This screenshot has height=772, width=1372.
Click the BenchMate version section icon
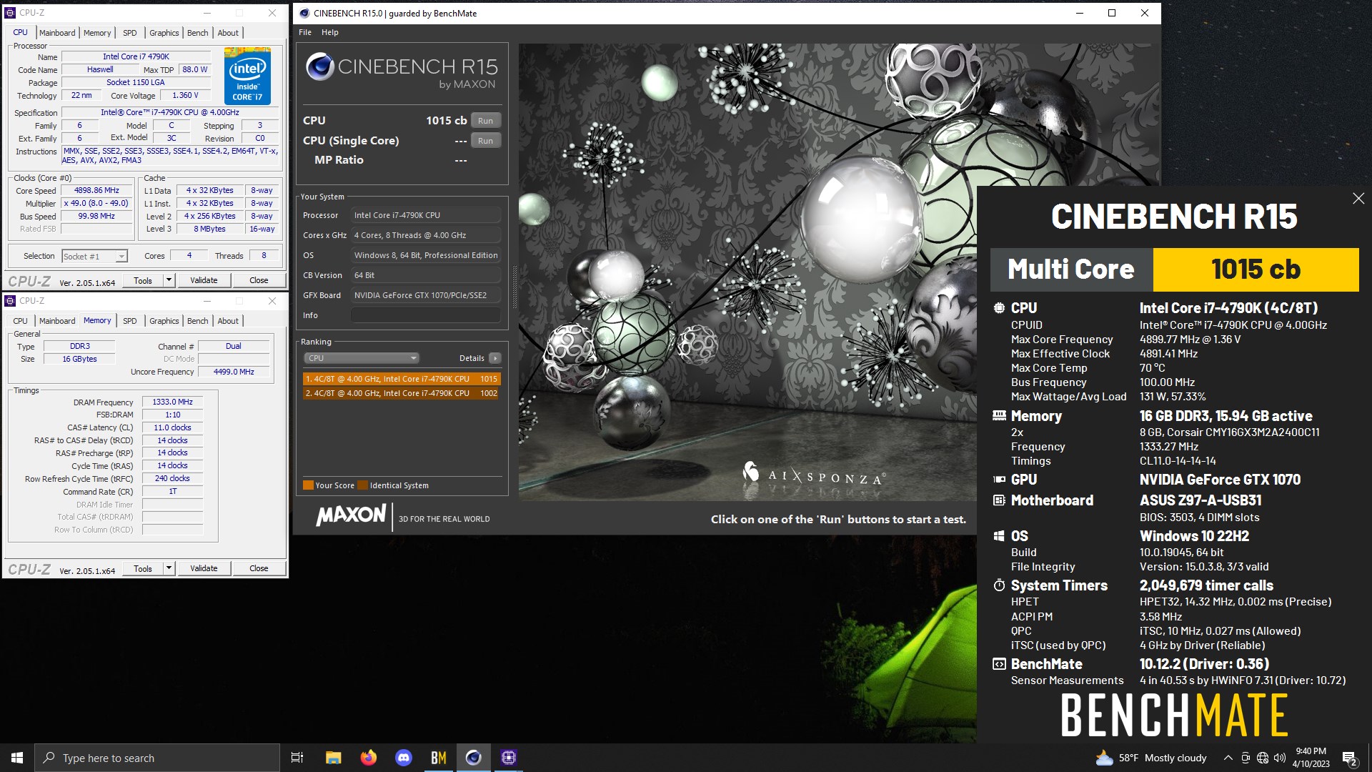point(999,664)
